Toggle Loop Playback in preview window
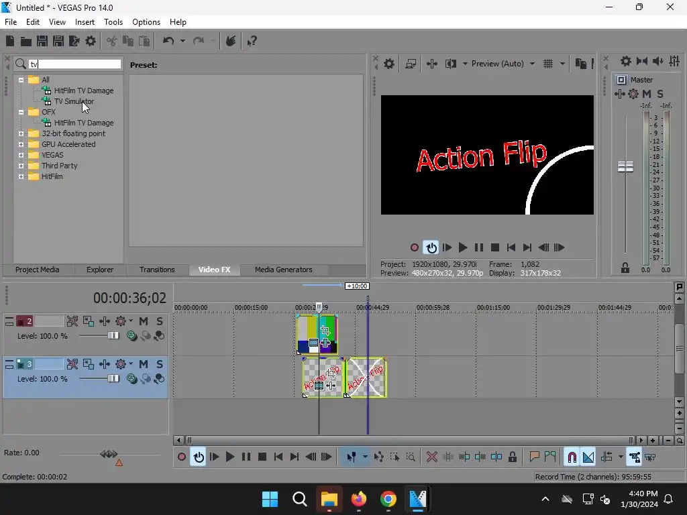687x515 pixels. point(431,247)
